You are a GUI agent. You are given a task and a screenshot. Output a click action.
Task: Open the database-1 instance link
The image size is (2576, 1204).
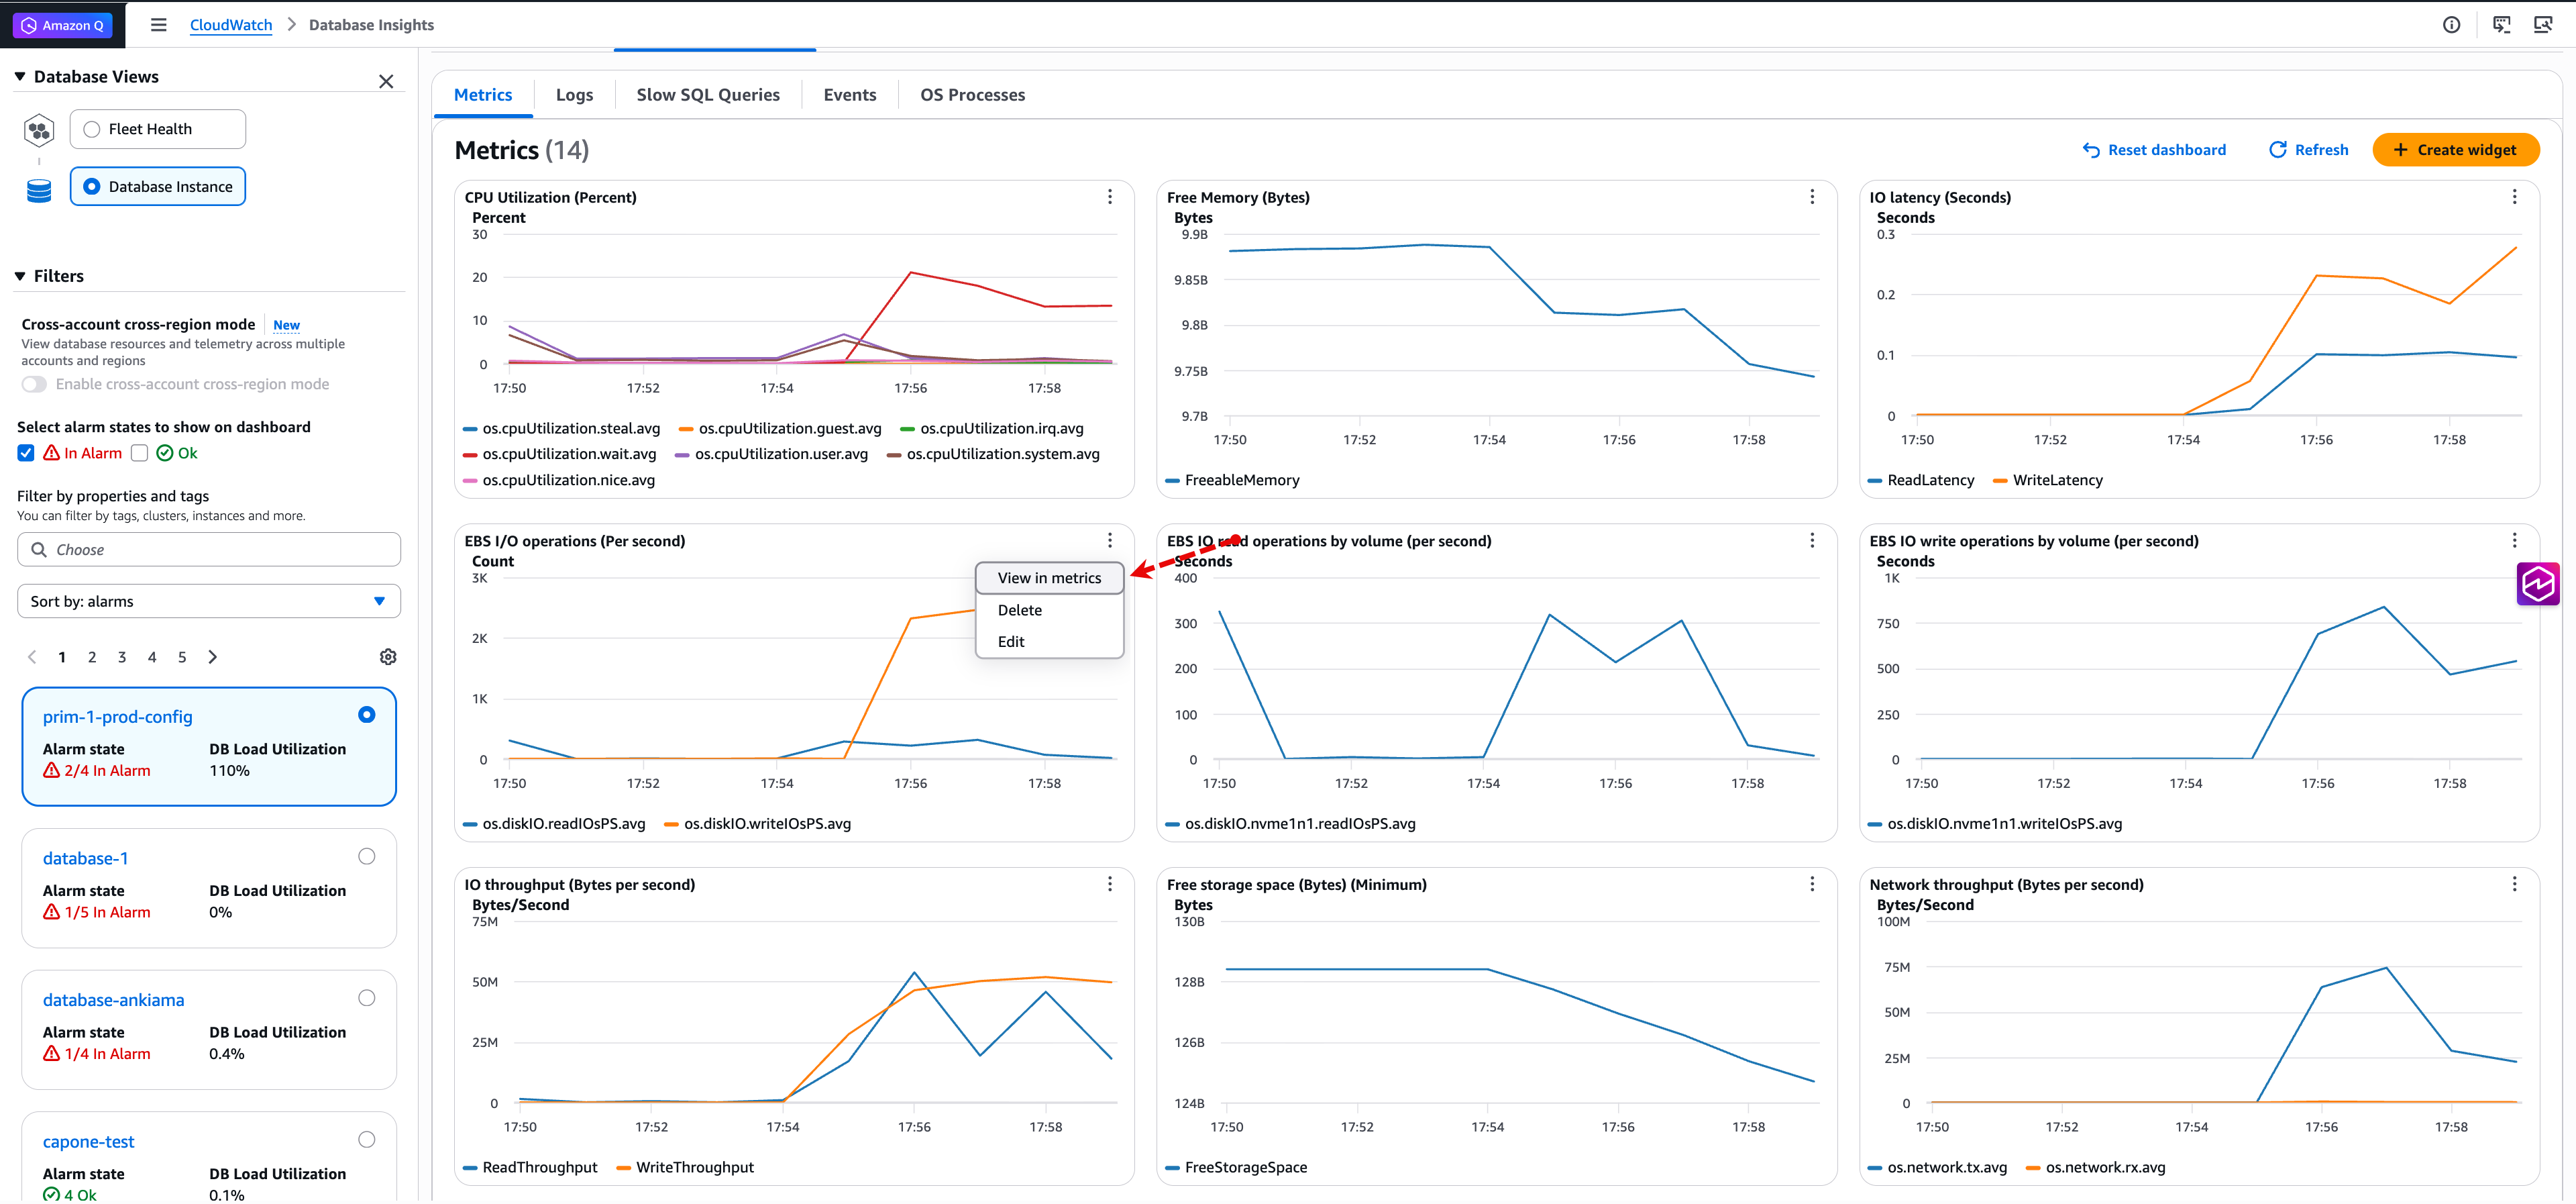86,859
